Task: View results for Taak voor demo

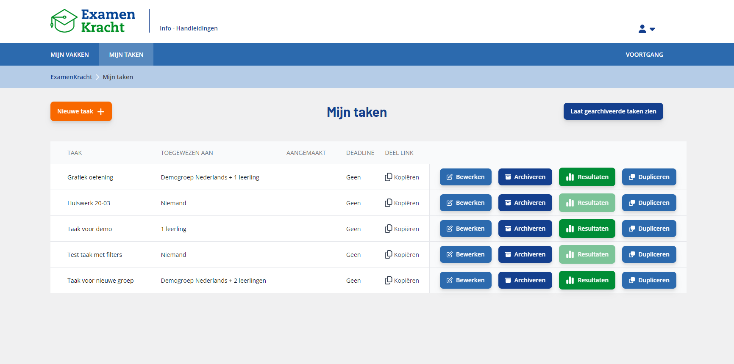Action: tap(587, 229)
